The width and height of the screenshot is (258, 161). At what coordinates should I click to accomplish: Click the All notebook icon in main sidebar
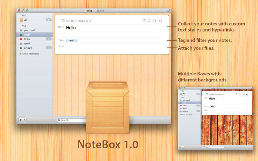(21, 20)
